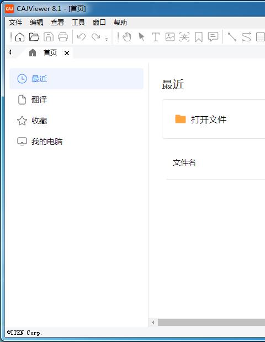Image resolution: width=265 pixels, height=342 pixels.
Task: Insert a note with comment icon
Action: tap(213, 37)
